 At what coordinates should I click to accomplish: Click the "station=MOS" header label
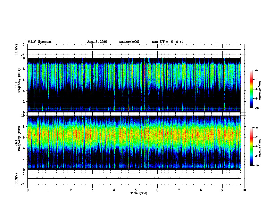click(x=129, y=42)
